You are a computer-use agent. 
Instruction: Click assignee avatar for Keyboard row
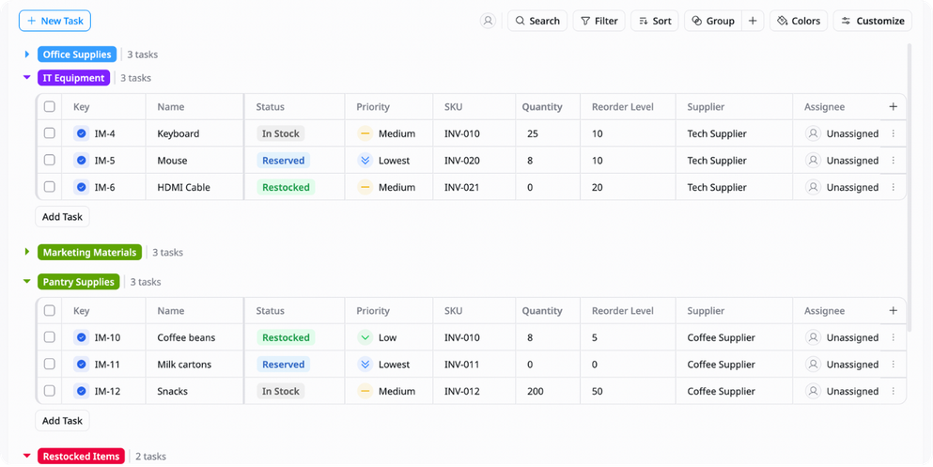click(x=813, y=133)
